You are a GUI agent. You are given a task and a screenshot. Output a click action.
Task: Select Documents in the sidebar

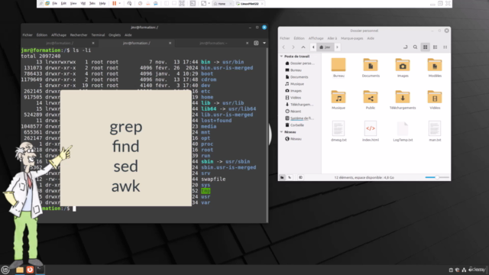click(296, 77)
